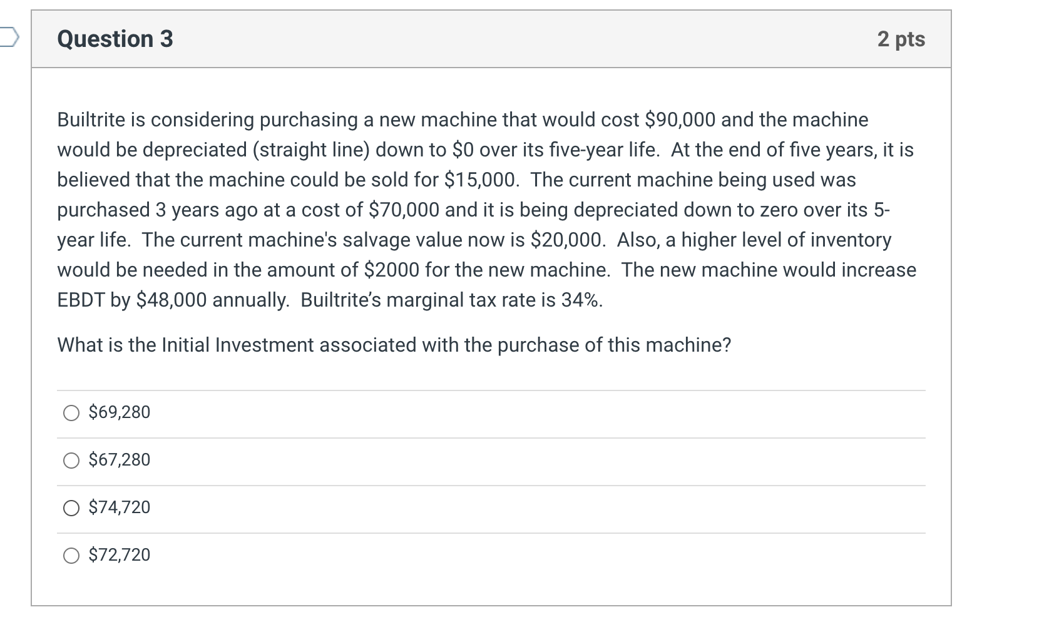Image resolution: width=1064 pixels, height=617 pixels.
Task: Click the radio circle beside $72,720
Action: 71,554
